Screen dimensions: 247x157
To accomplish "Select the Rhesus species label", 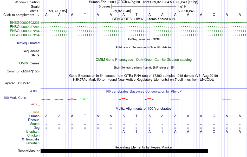I will [34, 120].
